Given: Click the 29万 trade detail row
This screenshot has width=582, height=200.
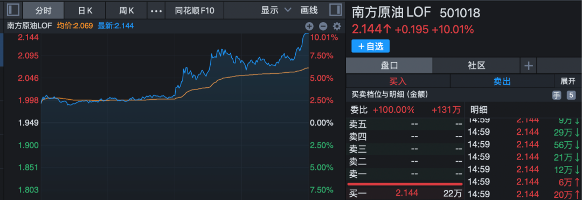Looking at the screenshot, I should tap(523, 132).
